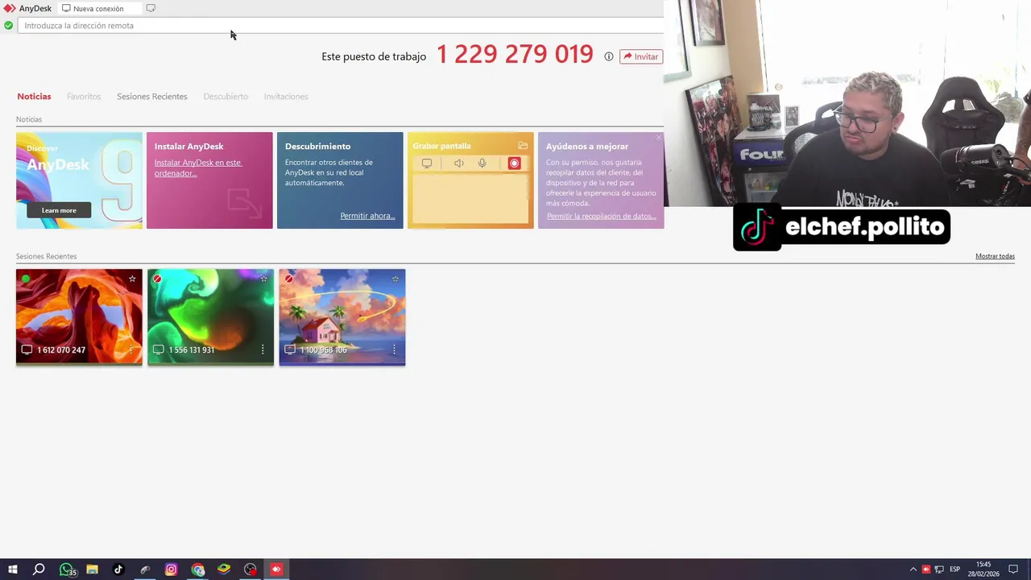Select the Descubierto tab
1031x580 pixels.
click(x=226, y=97)
